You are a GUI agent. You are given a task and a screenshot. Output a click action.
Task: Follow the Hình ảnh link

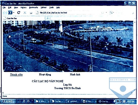(75, 74)
